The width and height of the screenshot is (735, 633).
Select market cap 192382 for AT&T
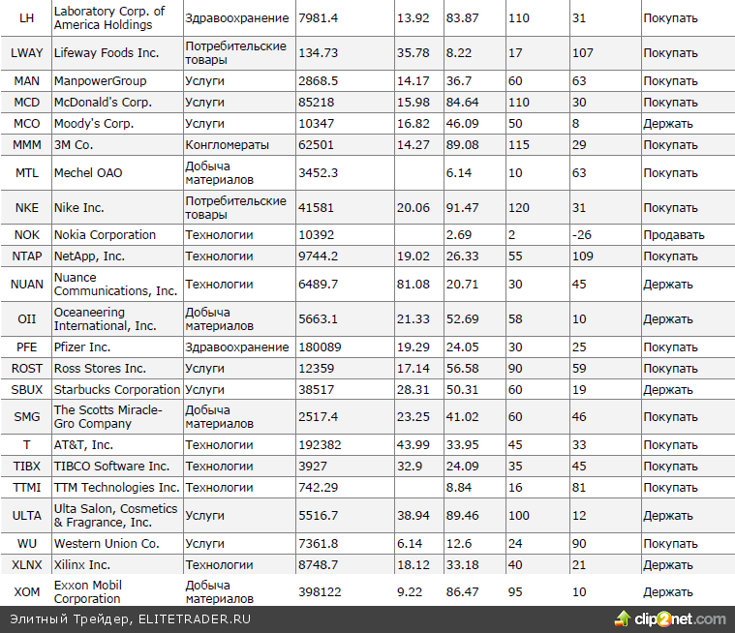(x=320, y=445)
